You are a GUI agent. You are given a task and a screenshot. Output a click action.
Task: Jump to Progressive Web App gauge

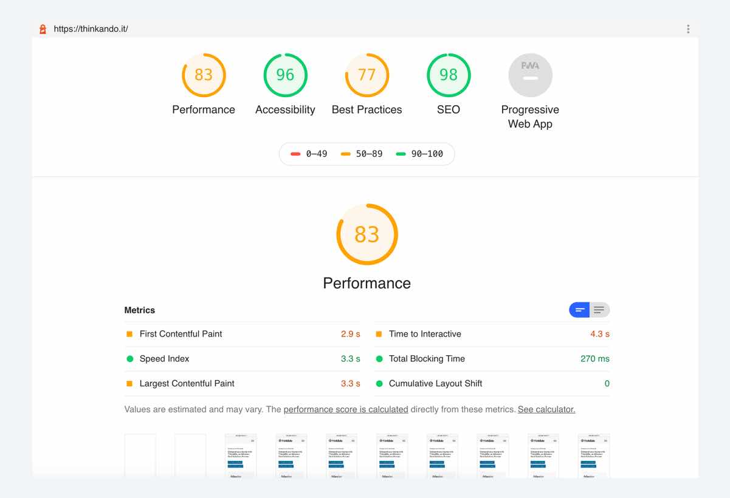(530, 75)
